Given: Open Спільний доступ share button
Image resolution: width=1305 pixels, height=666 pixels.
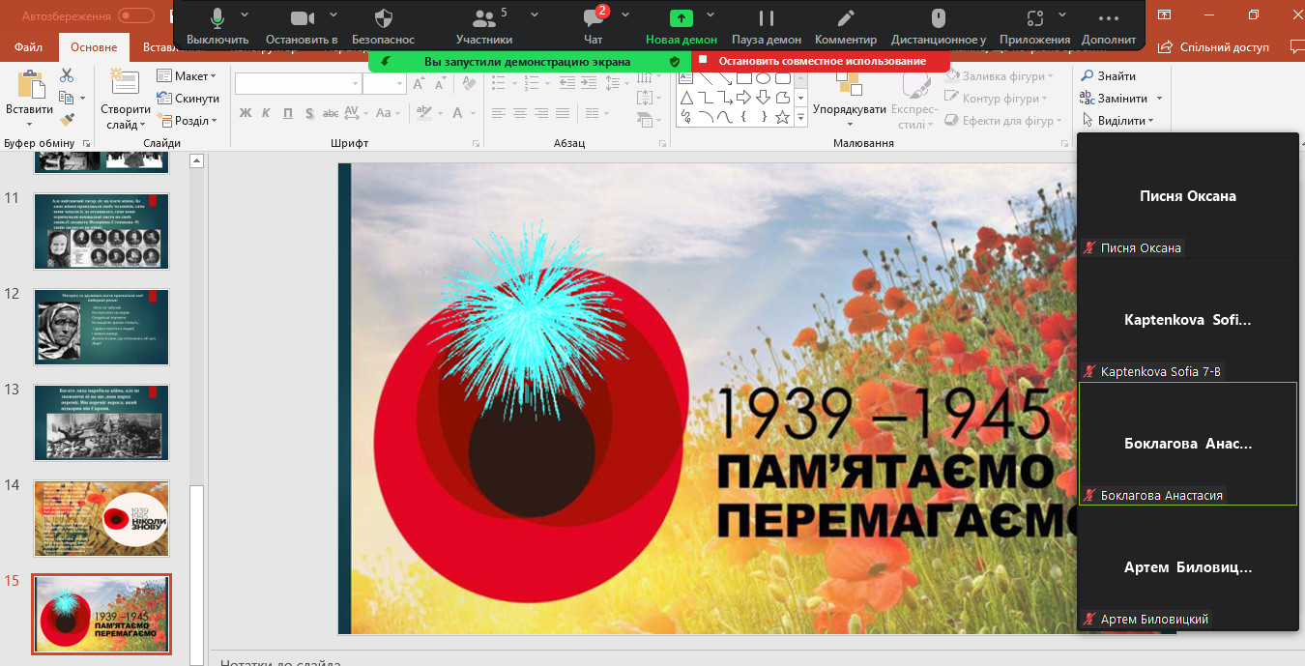Looking at the screenshot, I should (x=1215, y=46).
